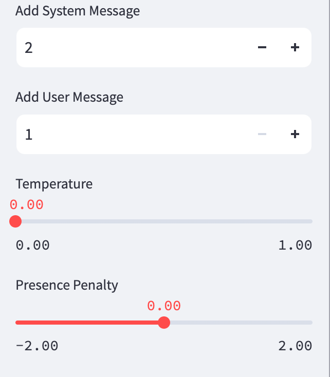The image size is (330, 377).
Task: Grab the Presence Penalty slider handle
Action: click(x=164, y=323)
